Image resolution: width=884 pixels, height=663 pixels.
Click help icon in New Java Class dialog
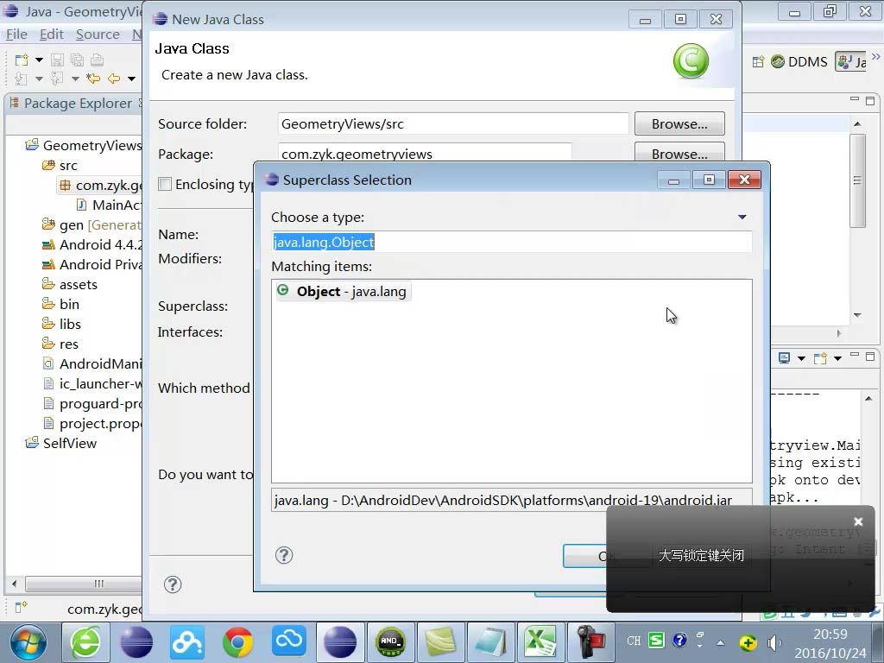pyautogui.click(x=173, y=584)
